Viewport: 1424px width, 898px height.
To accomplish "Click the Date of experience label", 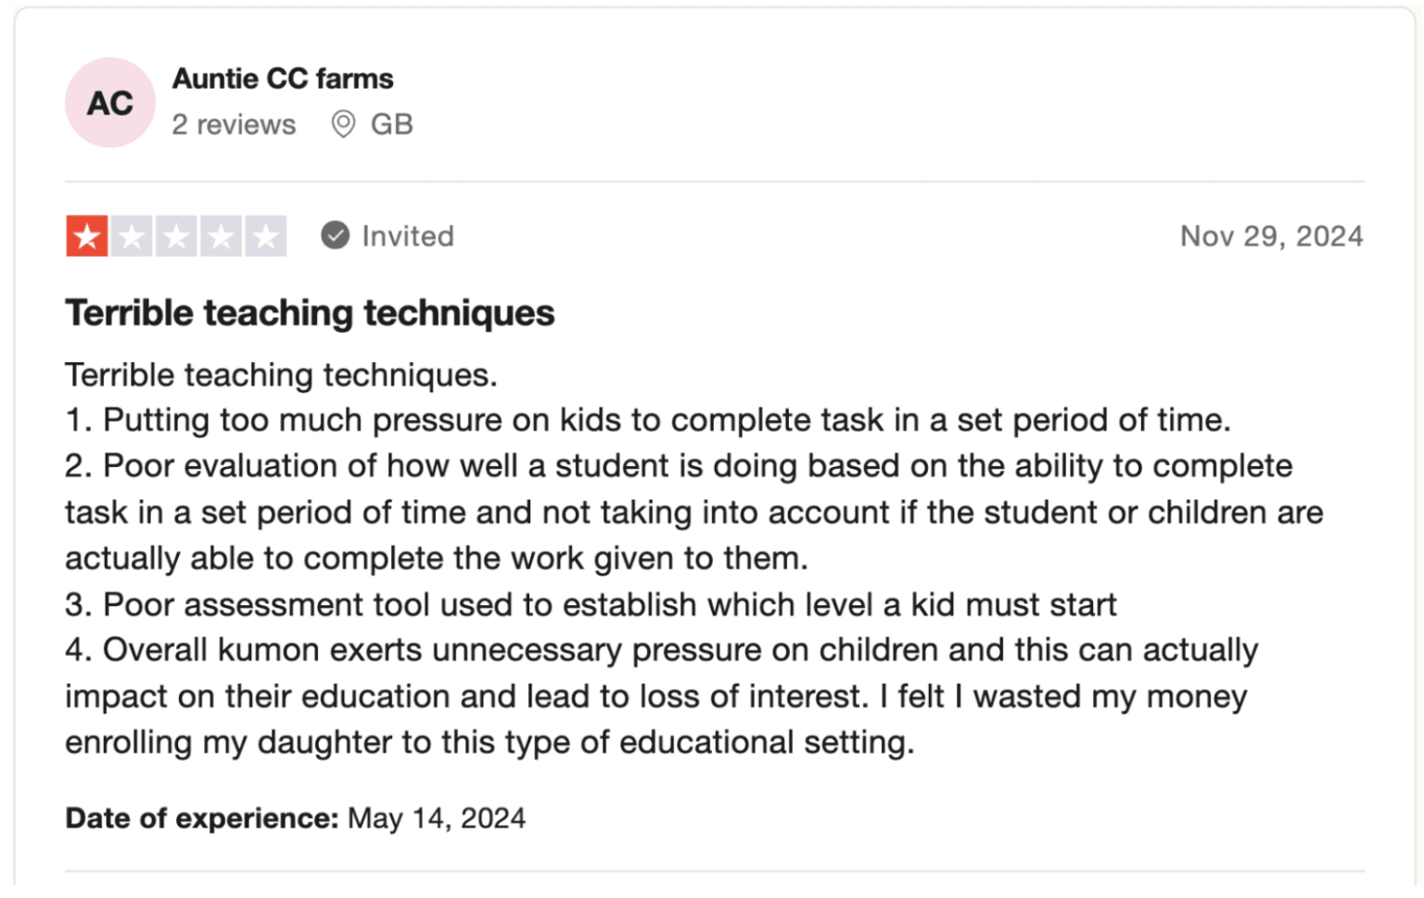I will point(197,817).
